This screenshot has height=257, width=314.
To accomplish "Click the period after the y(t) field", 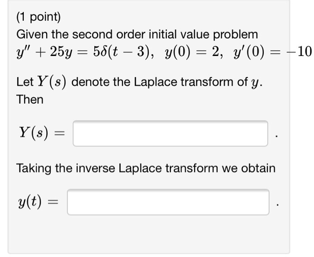I will (x=277, y=205).
